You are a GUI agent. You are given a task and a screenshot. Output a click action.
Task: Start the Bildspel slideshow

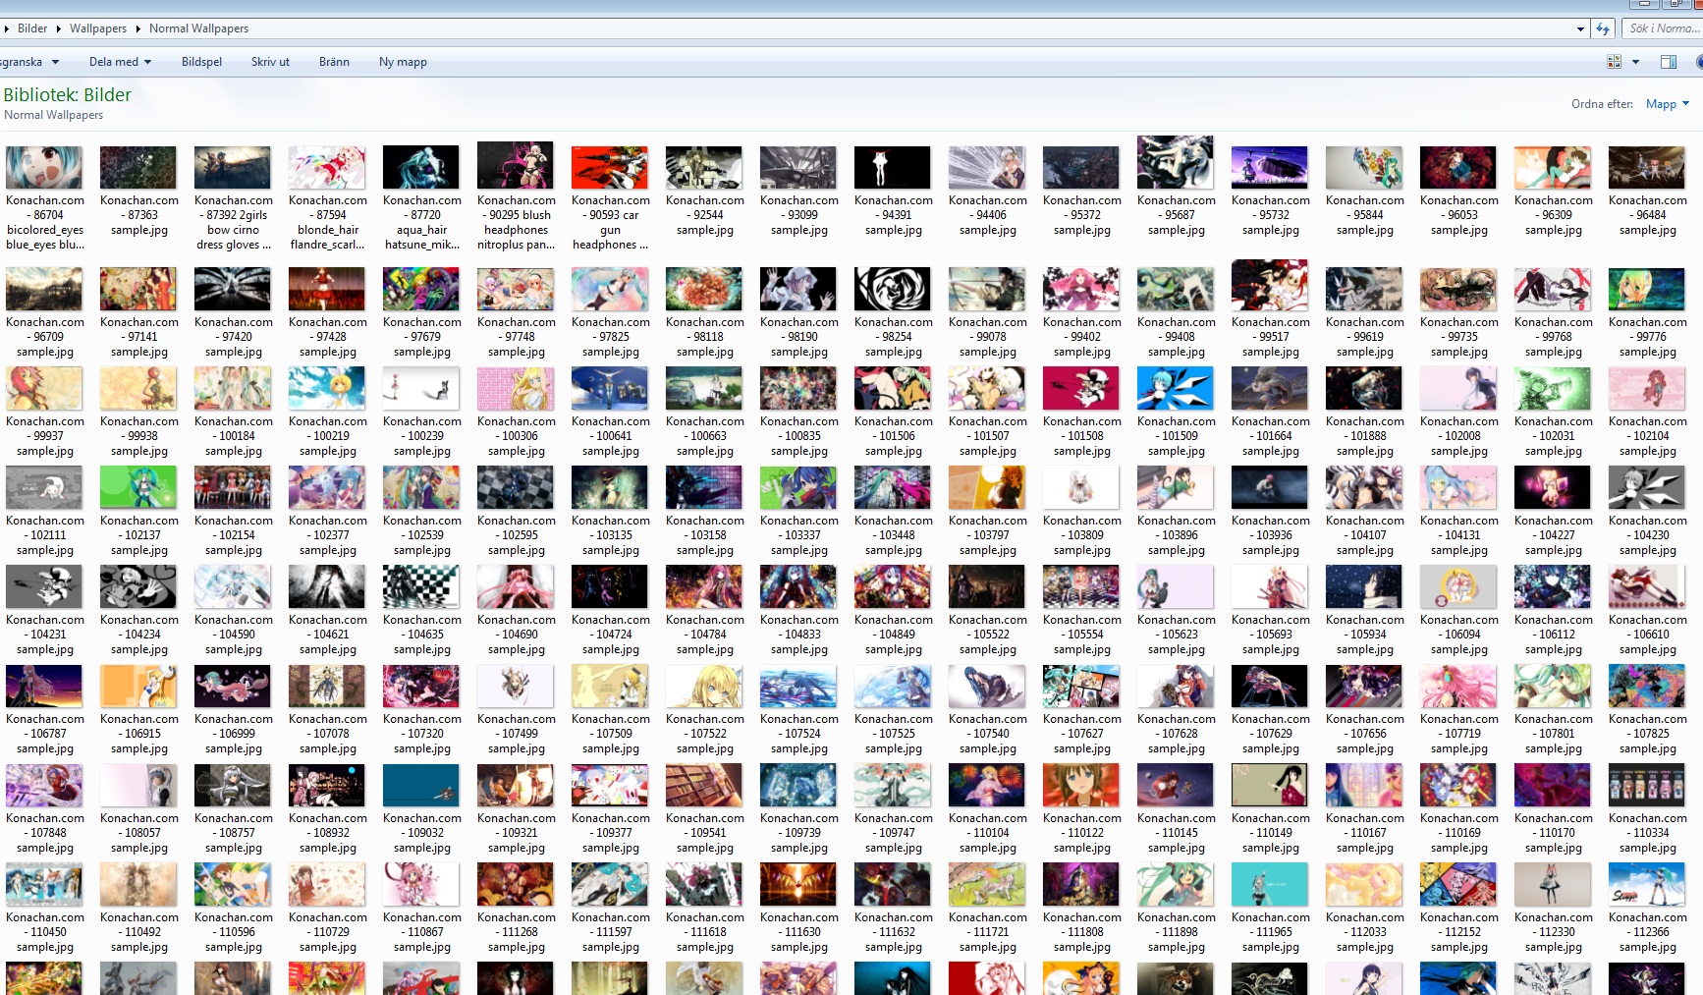pyautogui.click(x=201, y=62)
